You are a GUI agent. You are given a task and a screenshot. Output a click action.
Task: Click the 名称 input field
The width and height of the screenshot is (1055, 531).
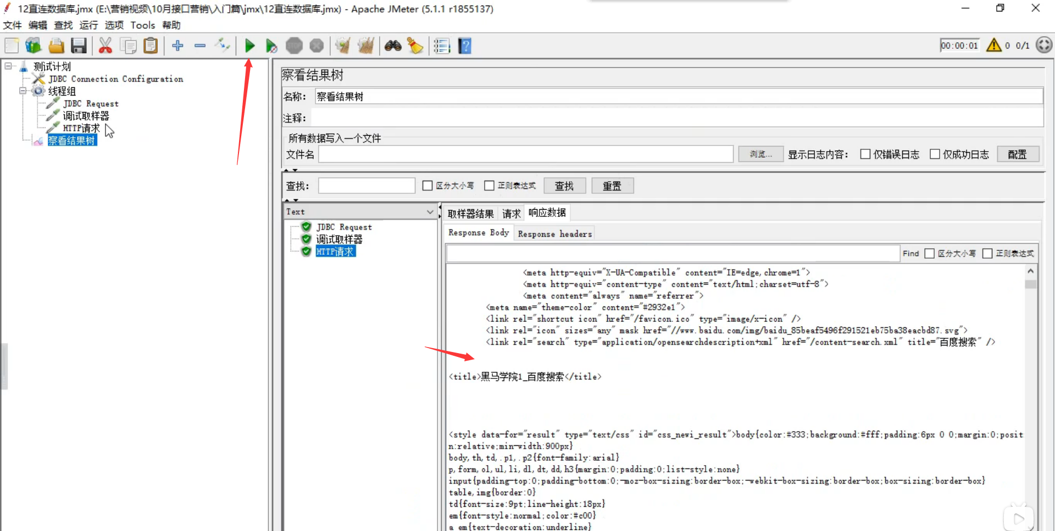click(x=679, y=97)
